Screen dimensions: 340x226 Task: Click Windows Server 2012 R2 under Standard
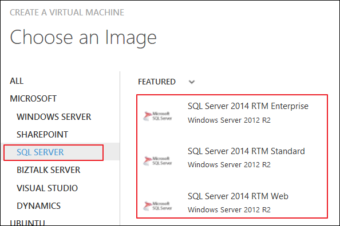coord(229,165)
